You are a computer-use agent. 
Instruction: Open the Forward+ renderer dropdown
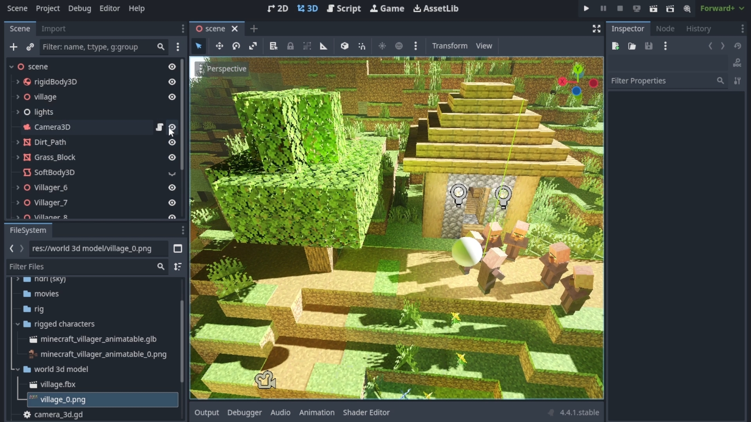click(x=722, y=8)
